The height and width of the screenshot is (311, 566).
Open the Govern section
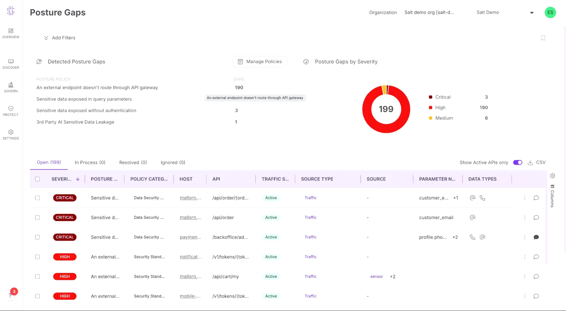point(11,87)
